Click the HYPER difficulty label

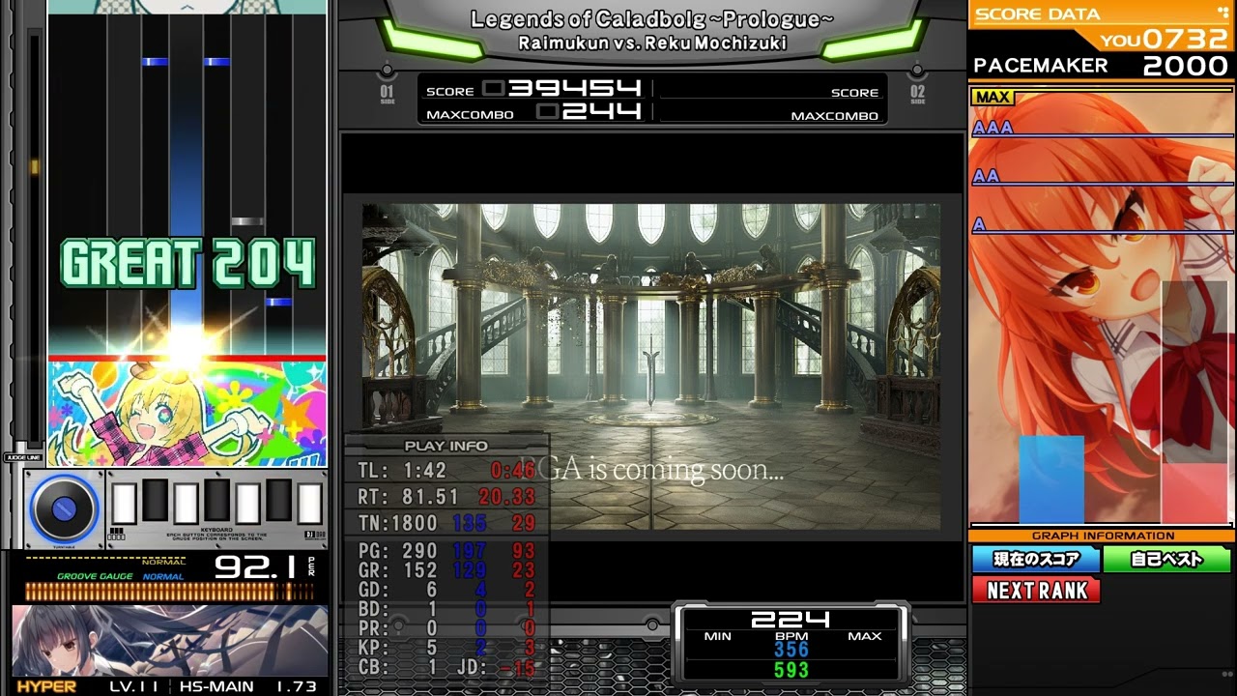(x=46, y=686)
